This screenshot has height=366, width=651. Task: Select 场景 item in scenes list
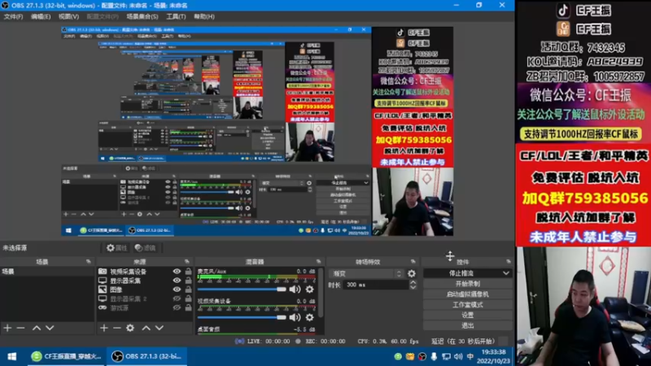(47, 272)
